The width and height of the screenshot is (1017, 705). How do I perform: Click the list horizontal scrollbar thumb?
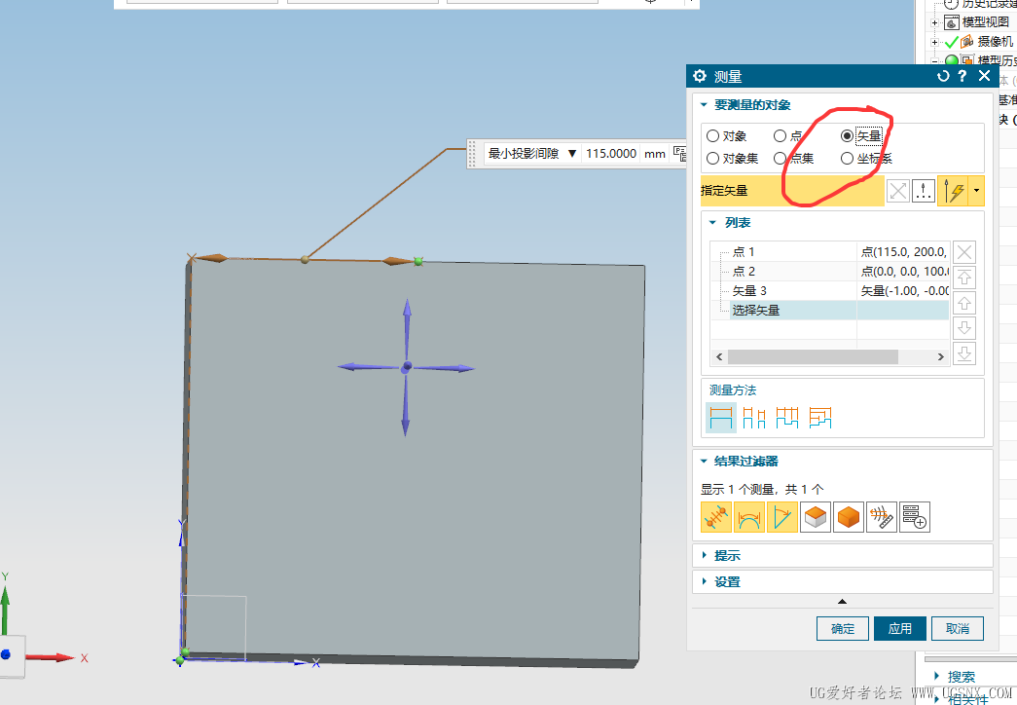pos(813,357)
